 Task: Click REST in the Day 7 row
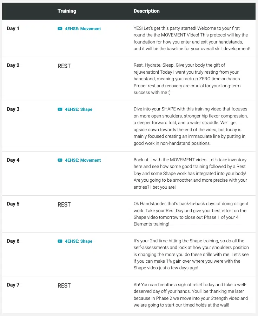(64, 285)
